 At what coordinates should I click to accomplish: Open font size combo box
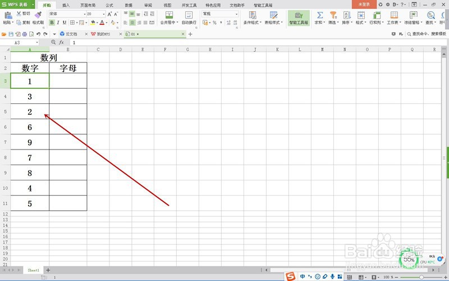click(x=96, y=13)
